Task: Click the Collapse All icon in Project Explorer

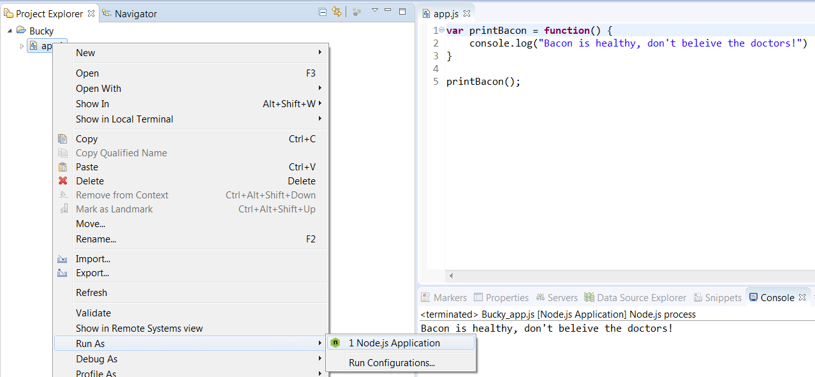Action: (323, 11)
